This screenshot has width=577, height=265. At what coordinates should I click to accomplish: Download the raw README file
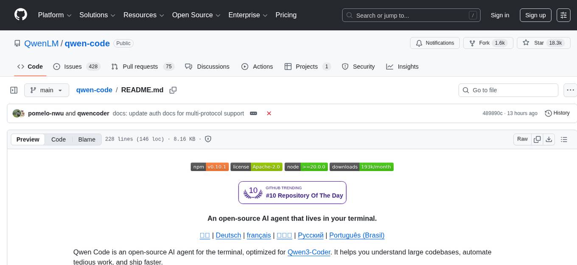click(549, 139)
